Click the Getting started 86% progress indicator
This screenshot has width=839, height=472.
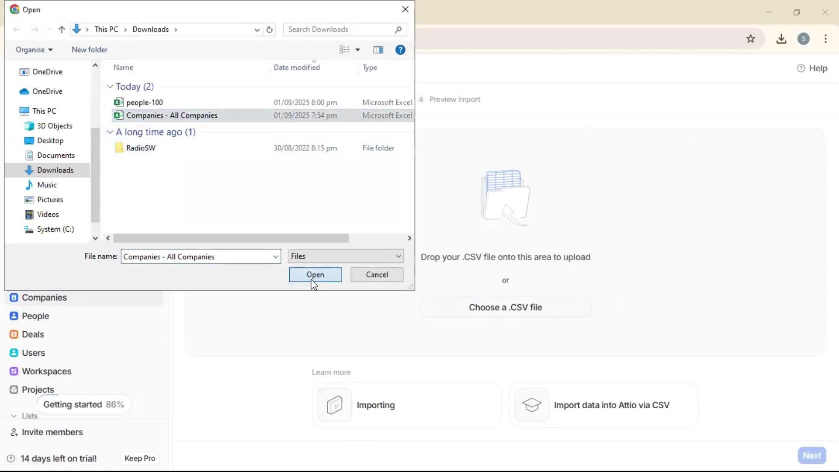pos(84,404)
